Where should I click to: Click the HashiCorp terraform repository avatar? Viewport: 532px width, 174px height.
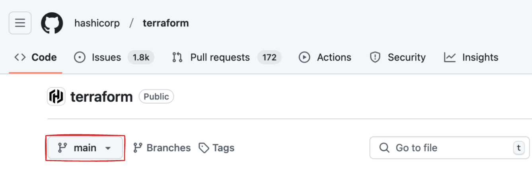[x=56, y=97]
